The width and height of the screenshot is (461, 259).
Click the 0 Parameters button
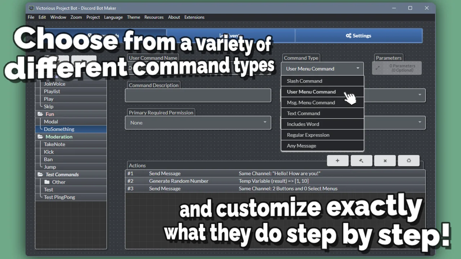point(397,68)
